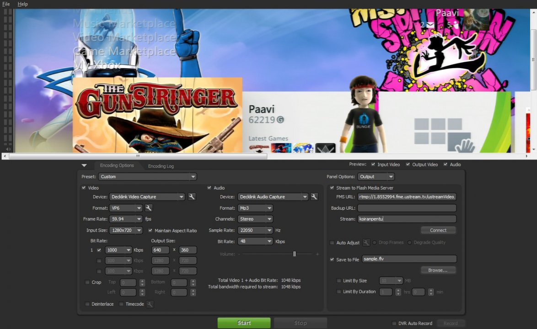Toggle the Video checkbox
The width and height of the screenshot is (537, 329).
pyautogui.click(x=84, y=188)
